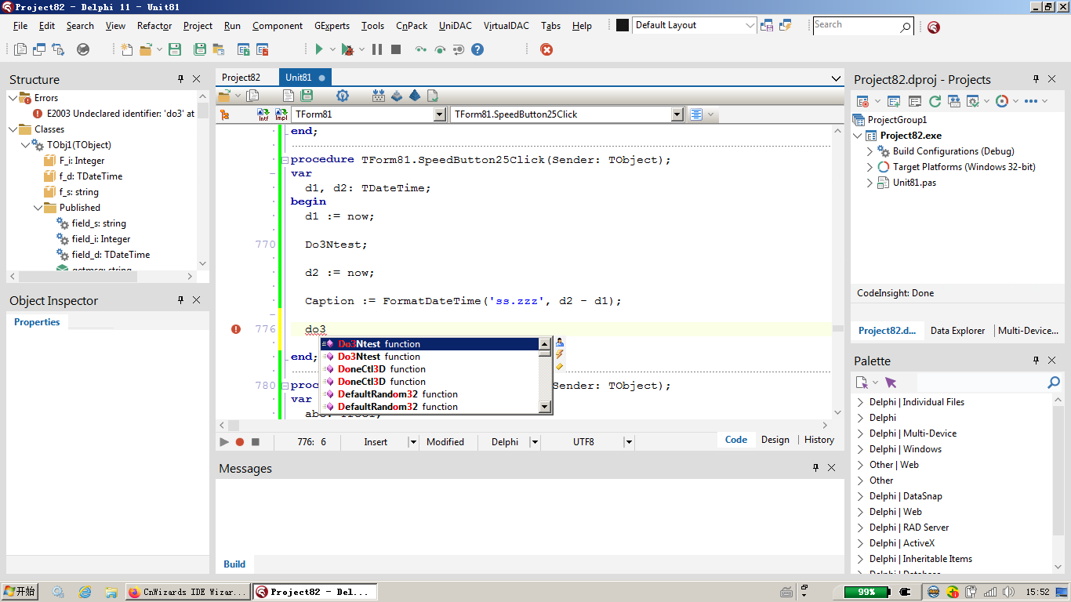Open the Insert mode dropdown in status bar

pyautogui.click(x=413, y=442)
